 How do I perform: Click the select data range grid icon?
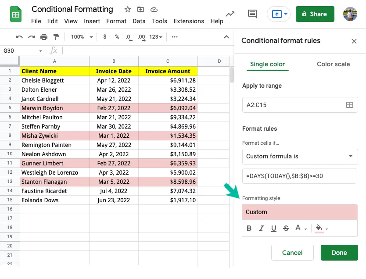pyautogui.click(x=349, y=105)
